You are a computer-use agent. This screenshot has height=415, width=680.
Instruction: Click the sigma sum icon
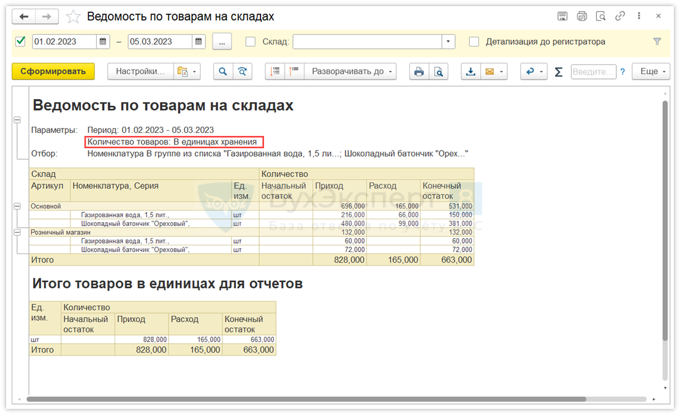[558, 72]
